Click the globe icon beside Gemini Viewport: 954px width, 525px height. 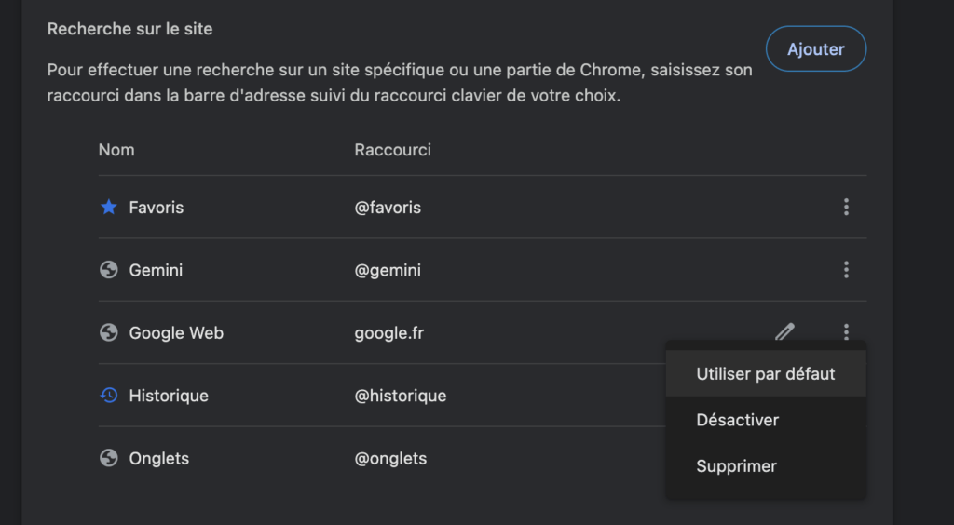(109, 270)
